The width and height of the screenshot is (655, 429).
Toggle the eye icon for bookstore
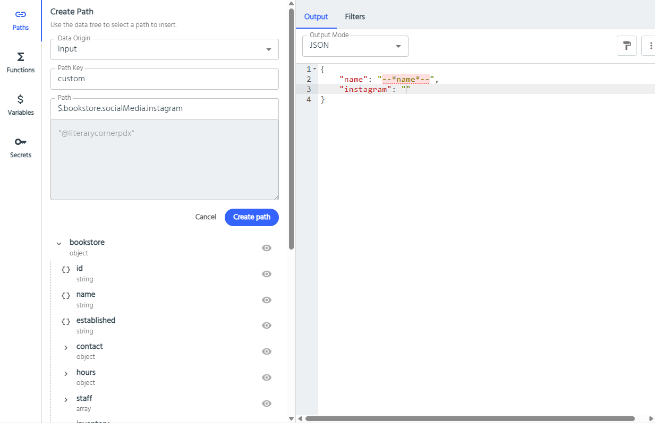(267, 248)
